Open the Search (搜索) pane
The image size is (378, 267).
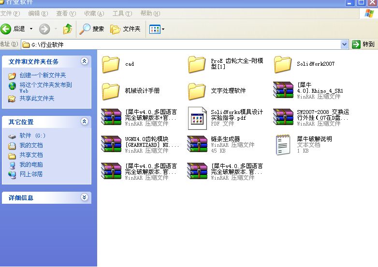(92, 29)
